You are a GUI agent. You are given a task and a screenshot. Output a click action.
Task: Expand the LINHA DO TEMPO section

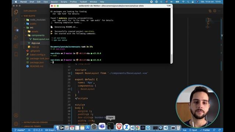[32, 126]
